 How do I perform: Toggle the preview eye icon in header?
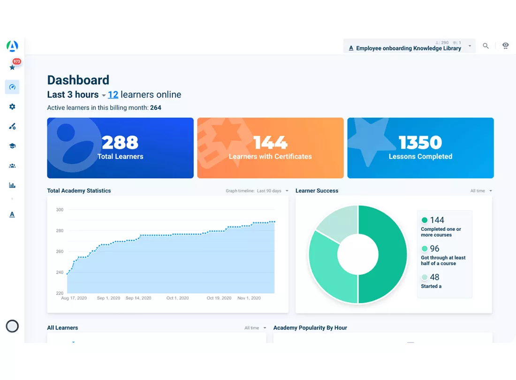coord(506,46)
